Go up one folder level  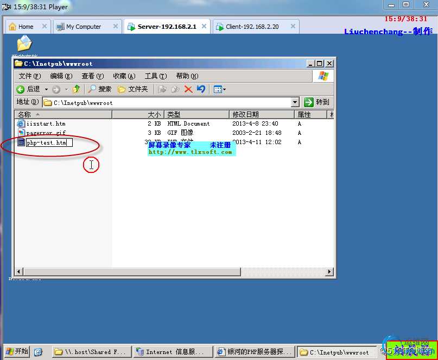point(77,89)
